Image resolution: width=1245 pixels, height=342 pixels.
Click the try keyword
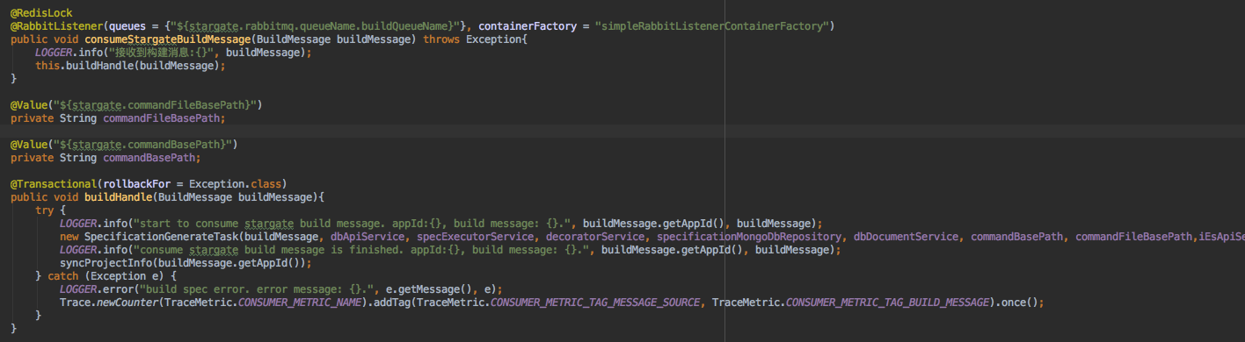click(45, 210)
